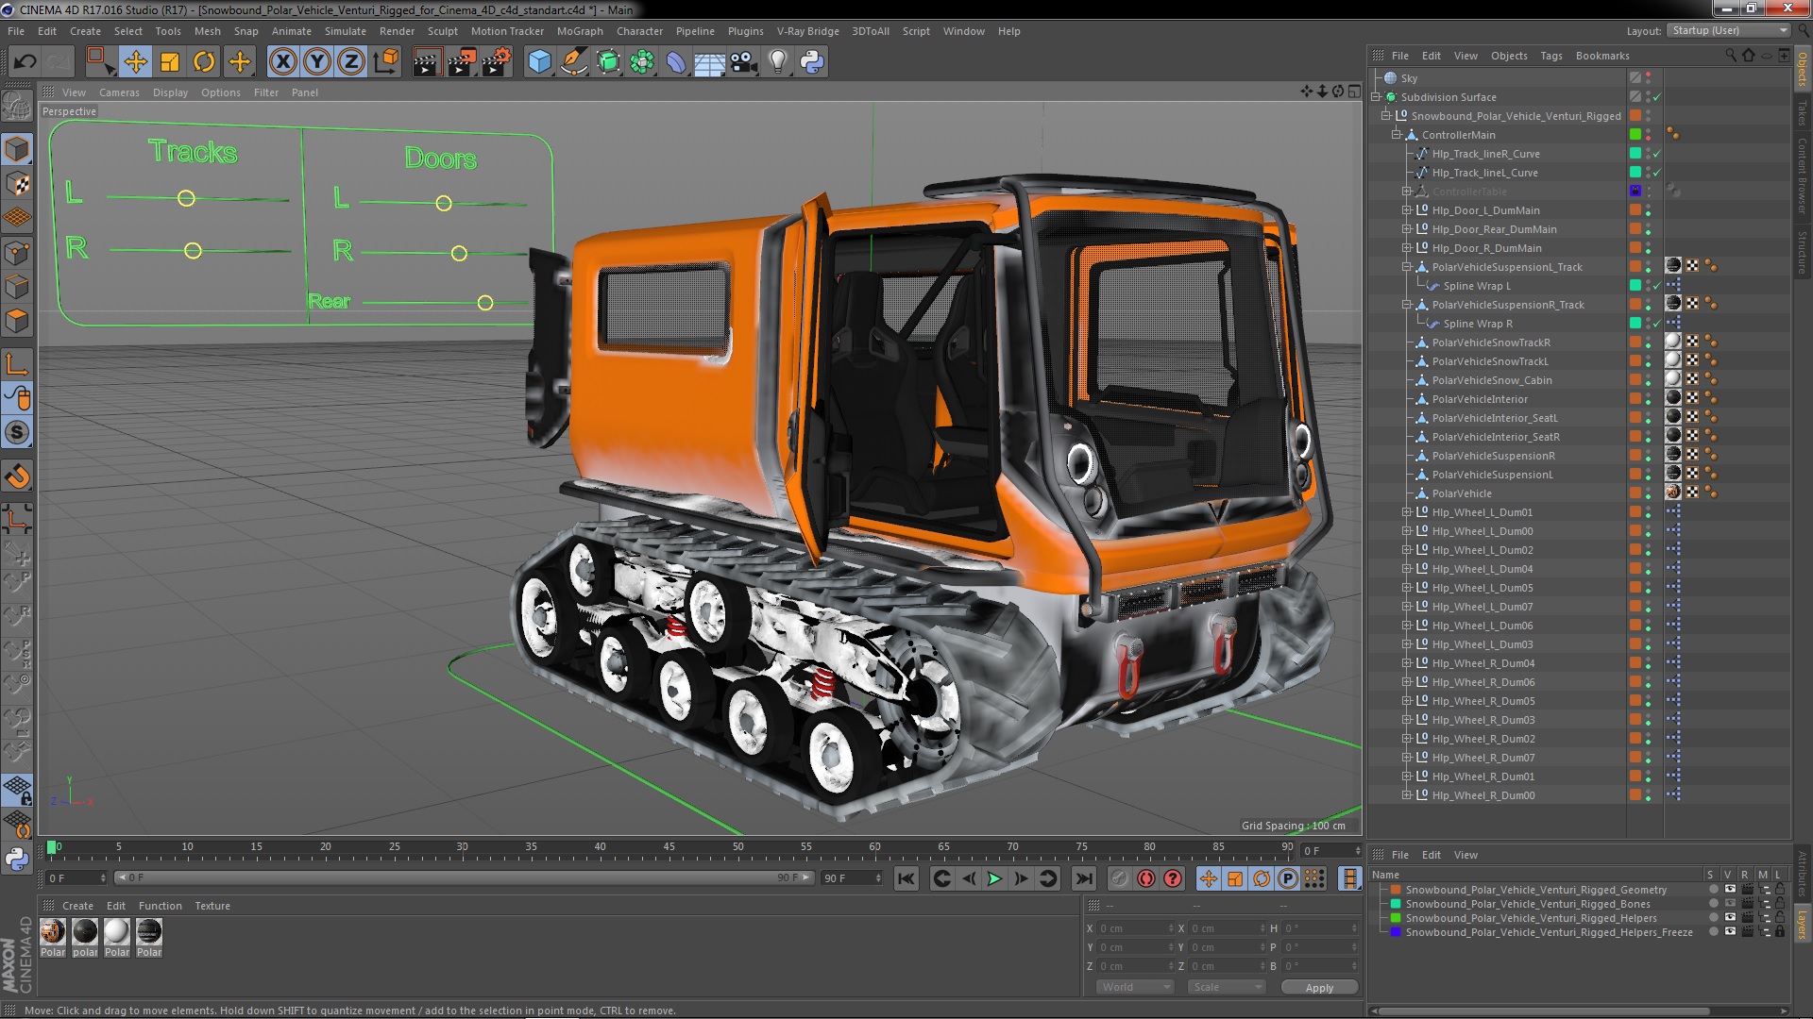The height and width of the screenshot is (1019, 1813).
Task: Open the MoGraph menu
Action: [580, 31]
